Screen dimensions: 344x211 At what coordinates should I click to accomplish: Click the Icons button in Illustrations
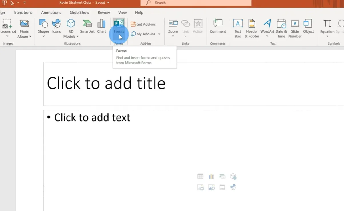click(56, 27)
